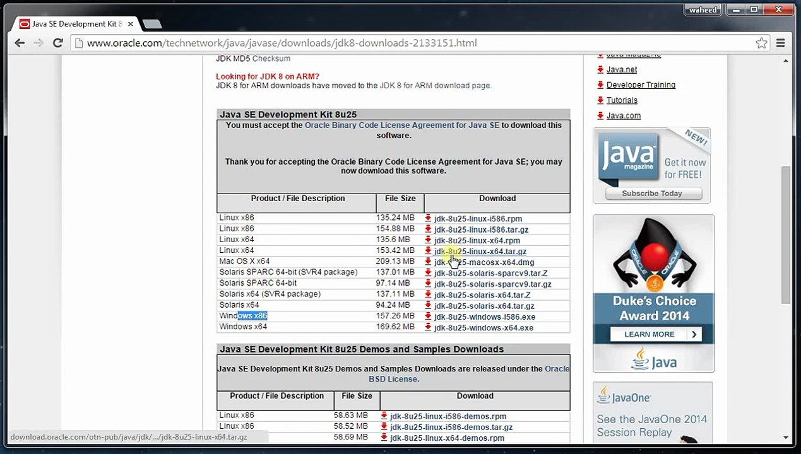Open a new browser tab
801x454 pixels.
[x=151, y=24]
